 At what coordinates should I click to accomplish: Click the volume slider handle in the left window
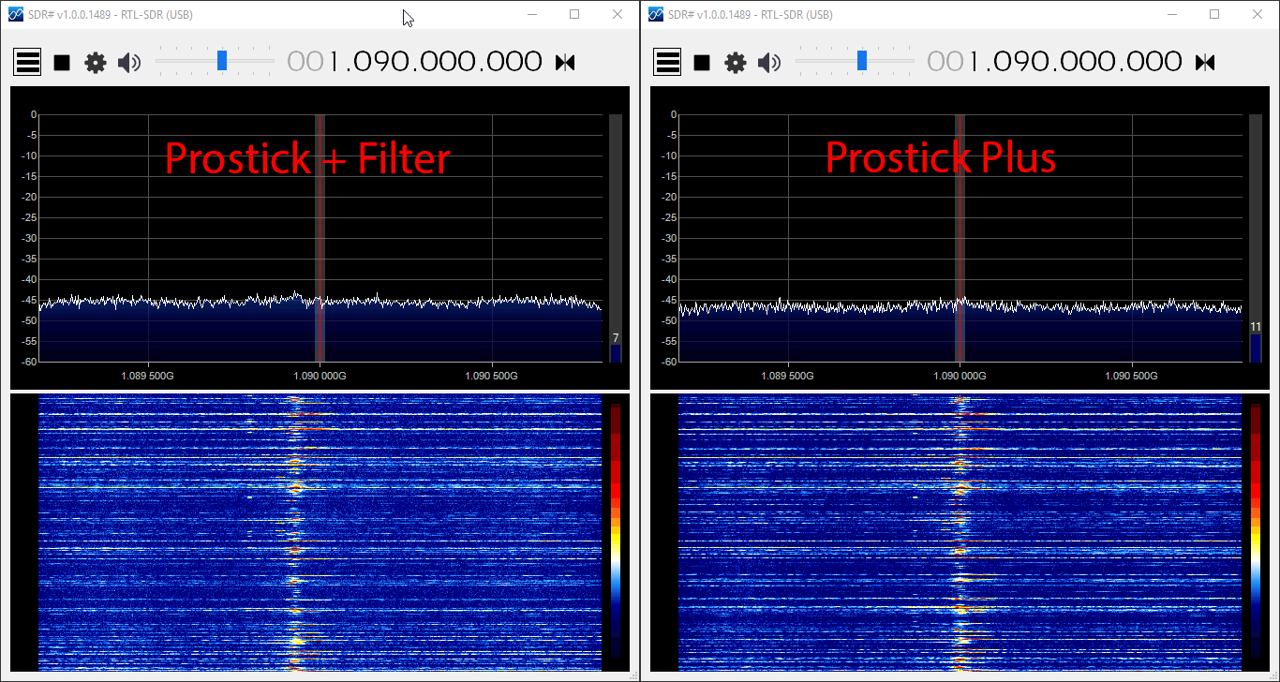pyautogui.click(x=222, y=61)
